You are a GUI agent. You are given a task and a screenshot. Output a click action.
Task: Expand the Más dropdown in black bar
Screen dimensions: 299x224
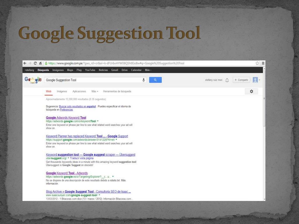click(148, 70)
